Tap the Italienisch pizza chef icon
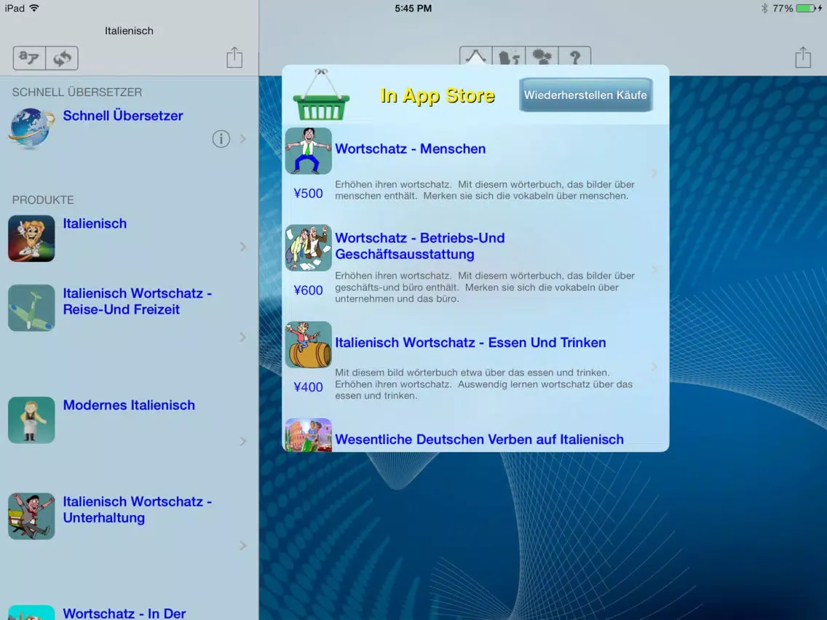827x620 pixels. tap(31, 238)
